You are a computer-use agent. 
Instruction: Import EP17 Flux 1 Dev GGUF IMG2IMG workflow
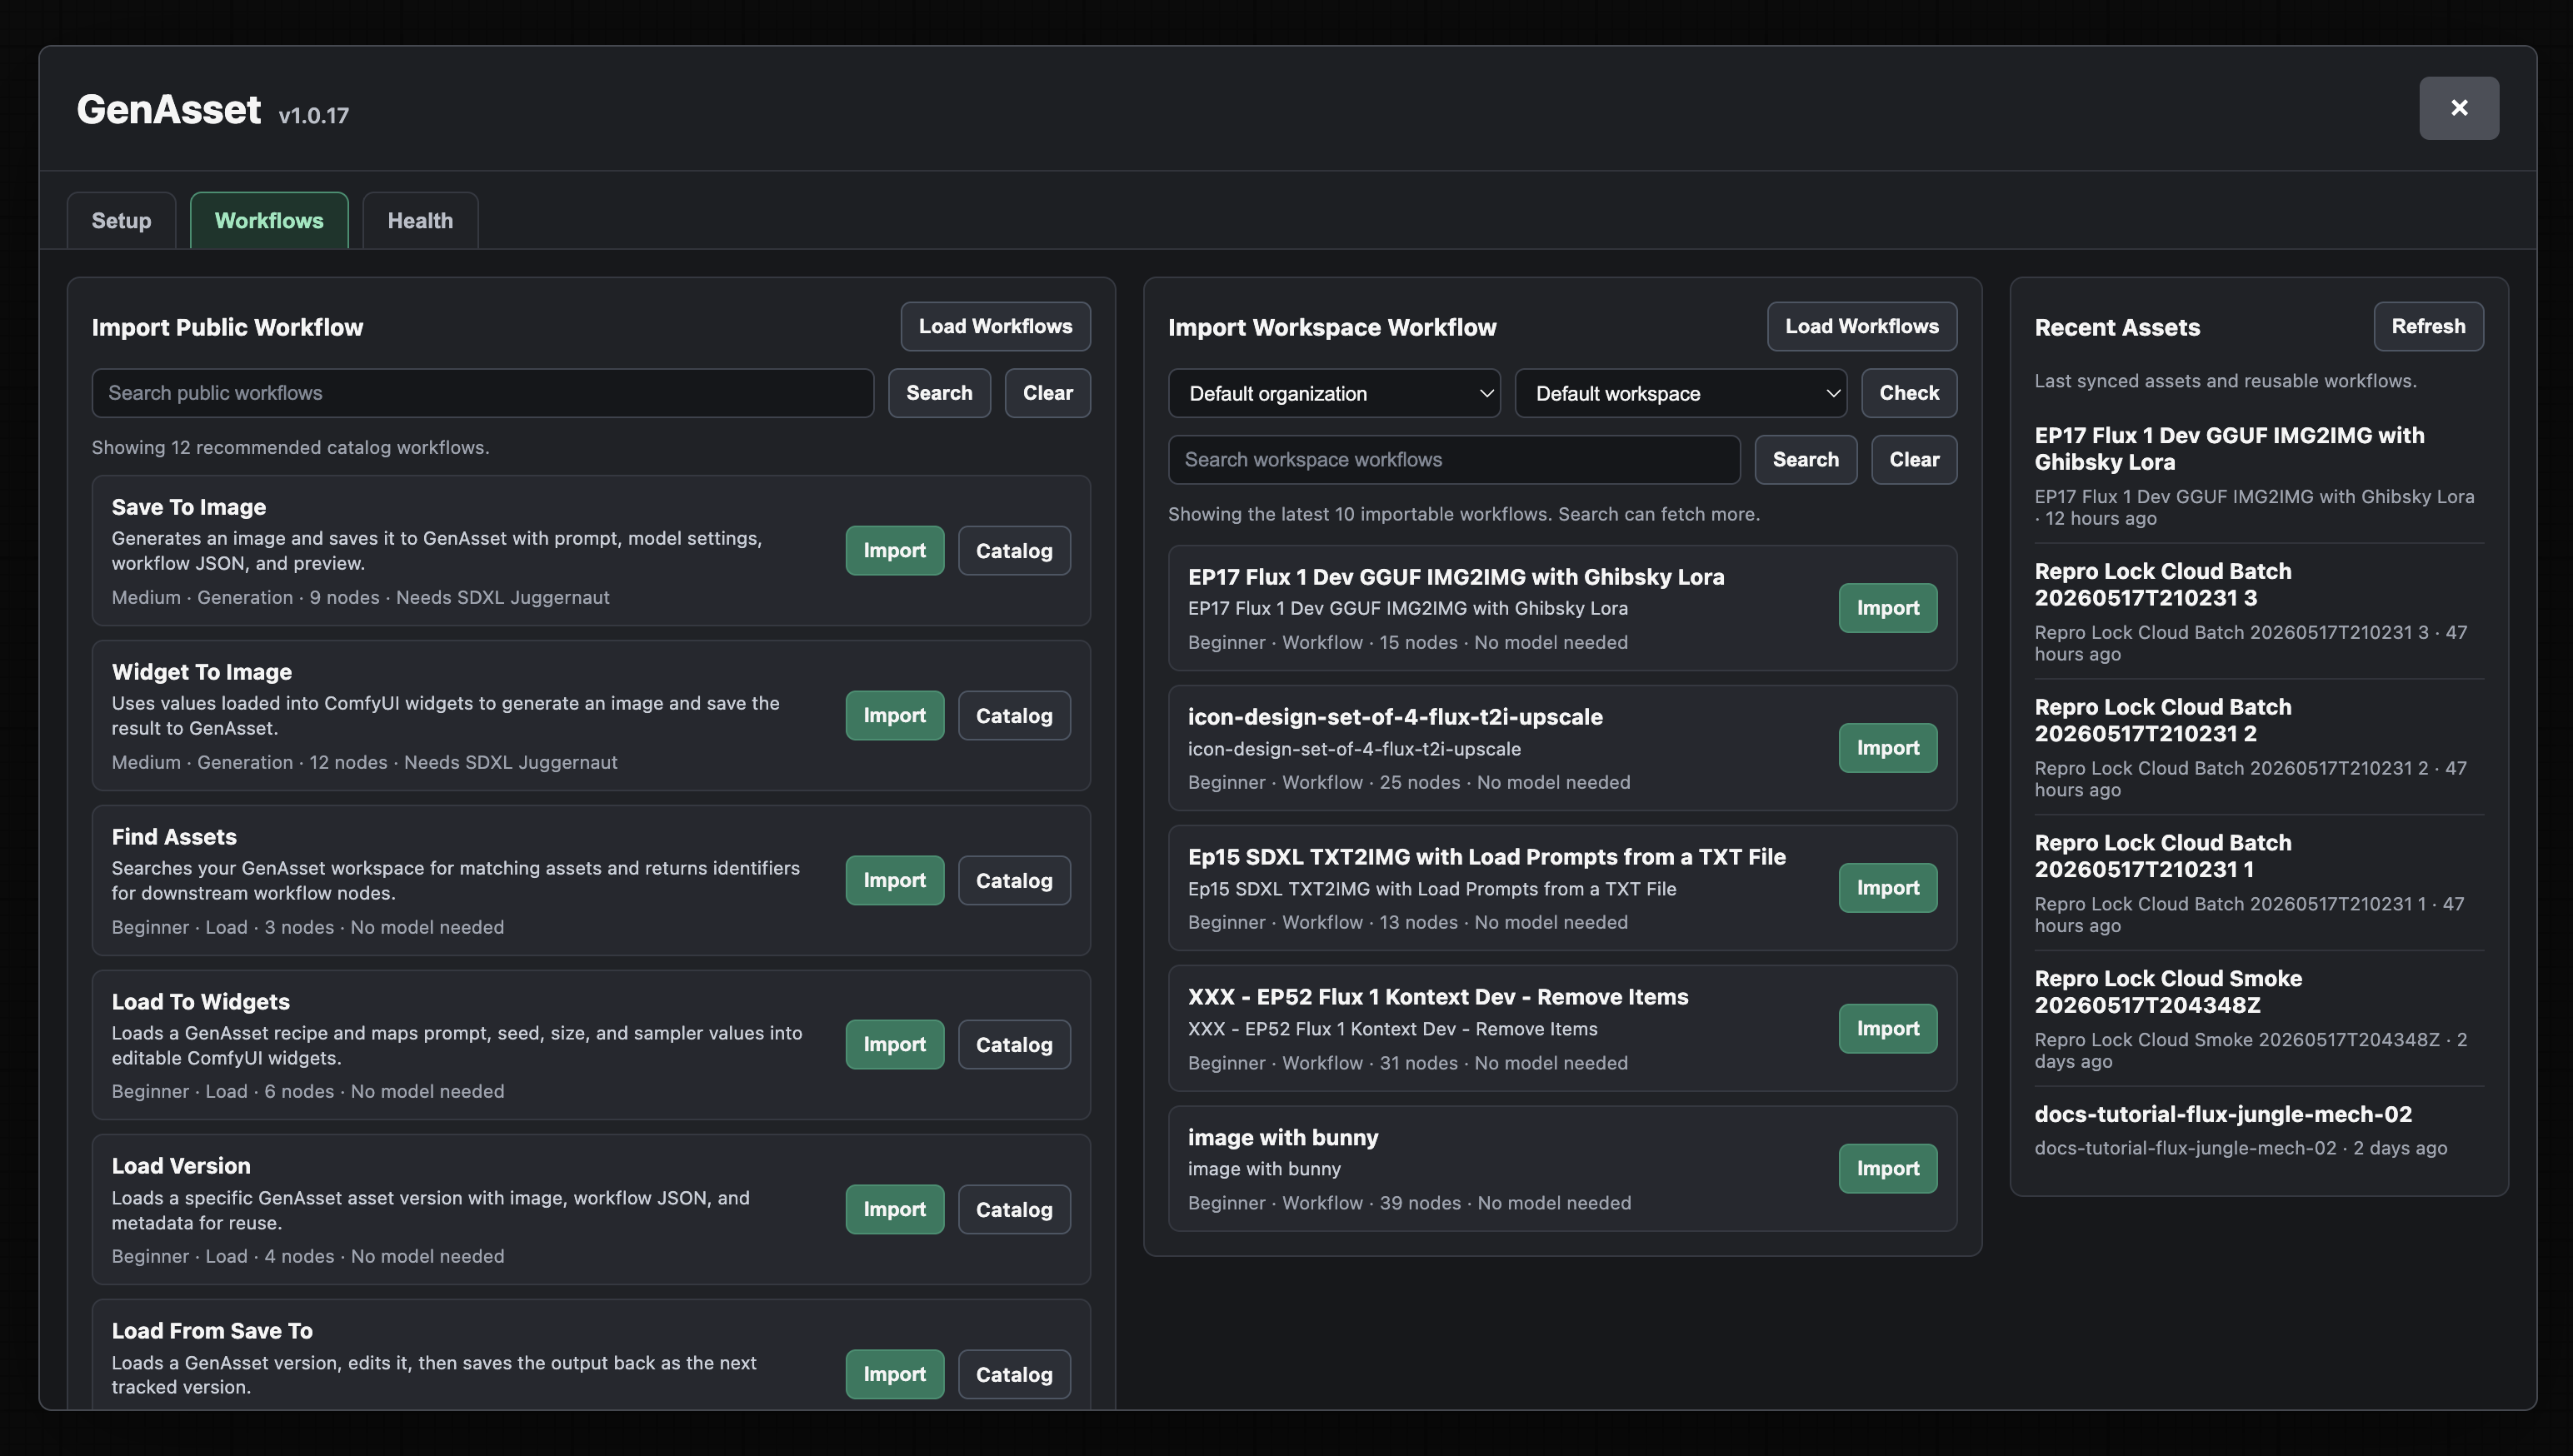point(1887,608)
